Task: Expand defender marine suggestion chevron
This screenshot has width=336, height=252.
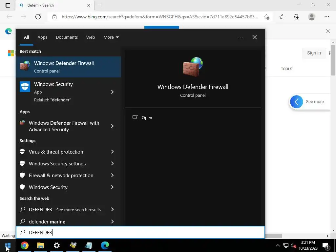Action: point(112,221)
